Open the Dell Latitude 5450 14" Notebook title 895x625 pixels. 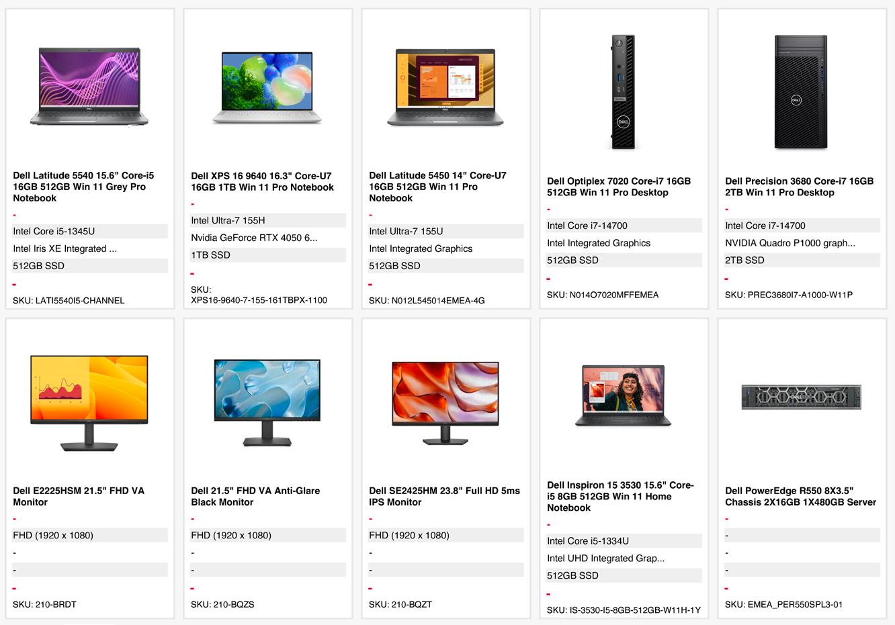pos(437,187)
